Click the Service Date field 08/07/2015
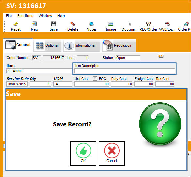 pyautogui.click(x=17, y=84)
